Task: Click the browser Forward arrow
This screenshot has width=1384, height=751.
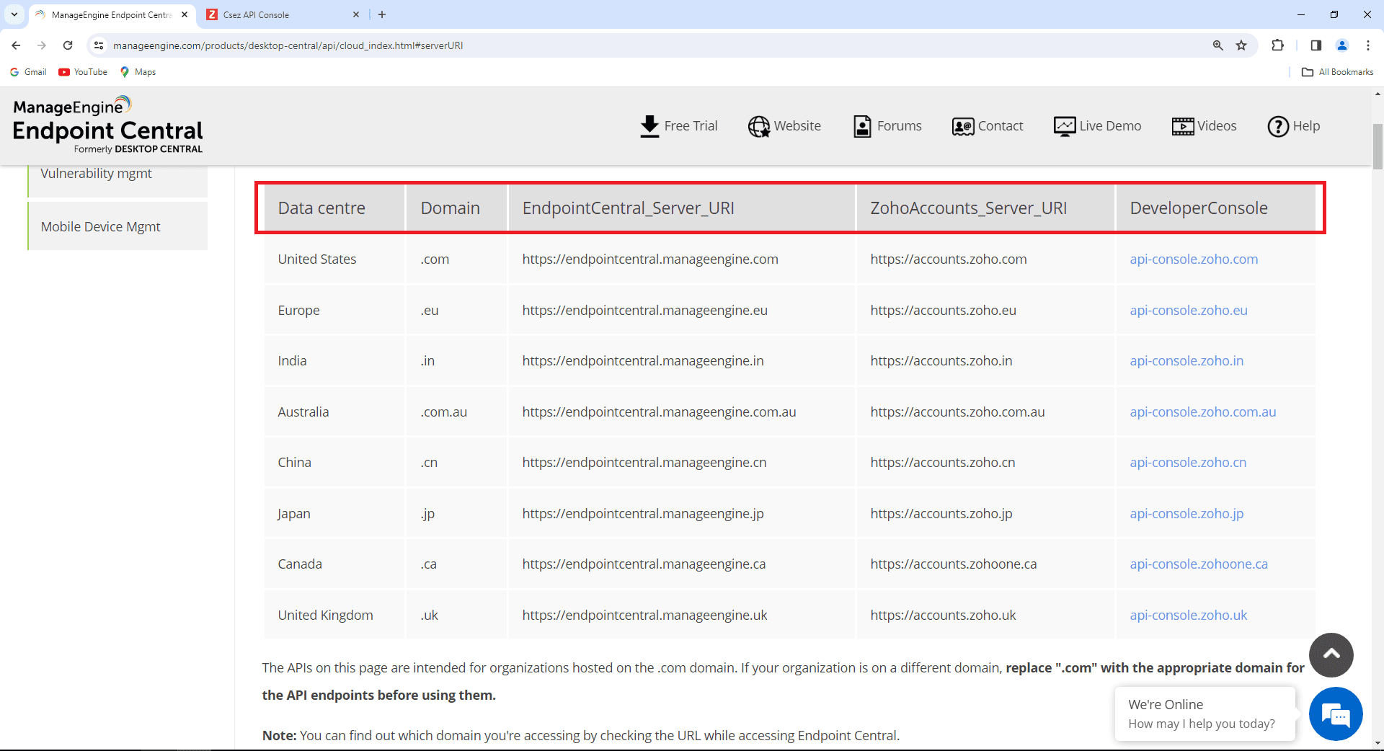Action: (x=42, y=45)
